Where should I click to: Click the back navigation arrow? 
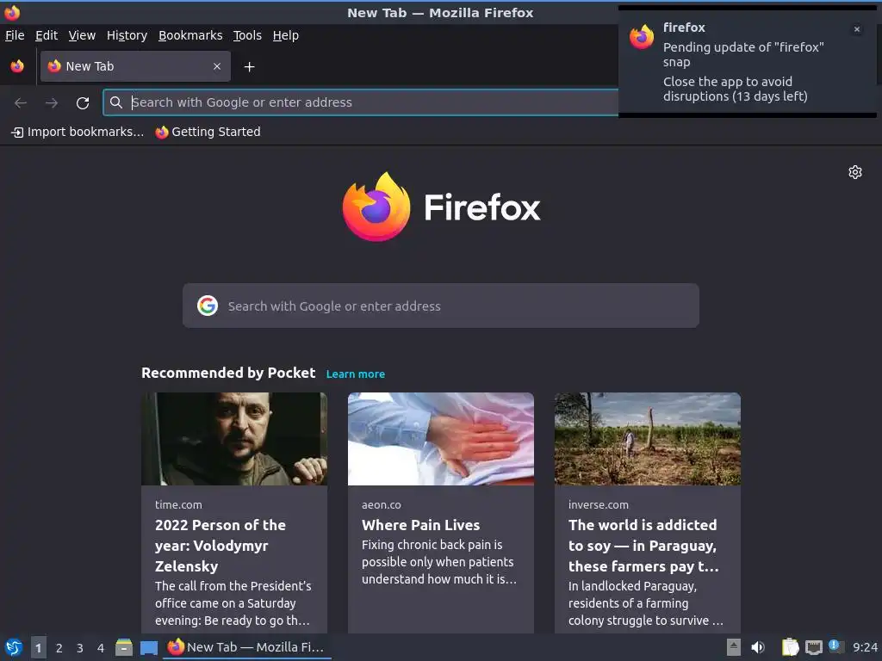[x=21, y=103]
